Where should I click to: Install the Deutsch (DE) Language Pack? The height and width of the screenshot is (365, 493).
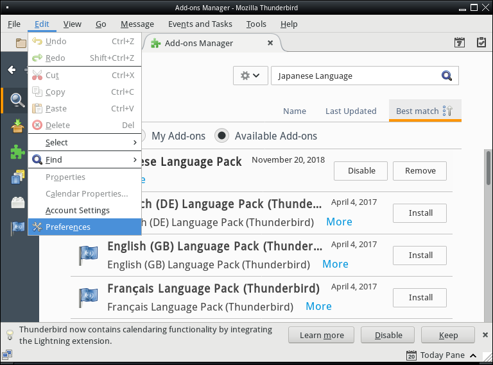tap(420, 213)
